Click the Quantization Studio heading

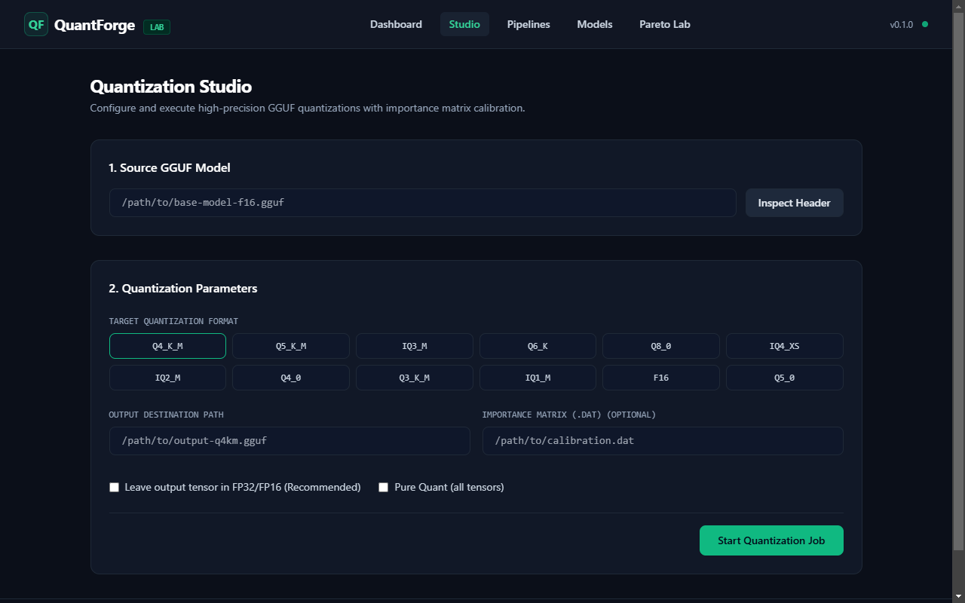(x=171, y=87)
